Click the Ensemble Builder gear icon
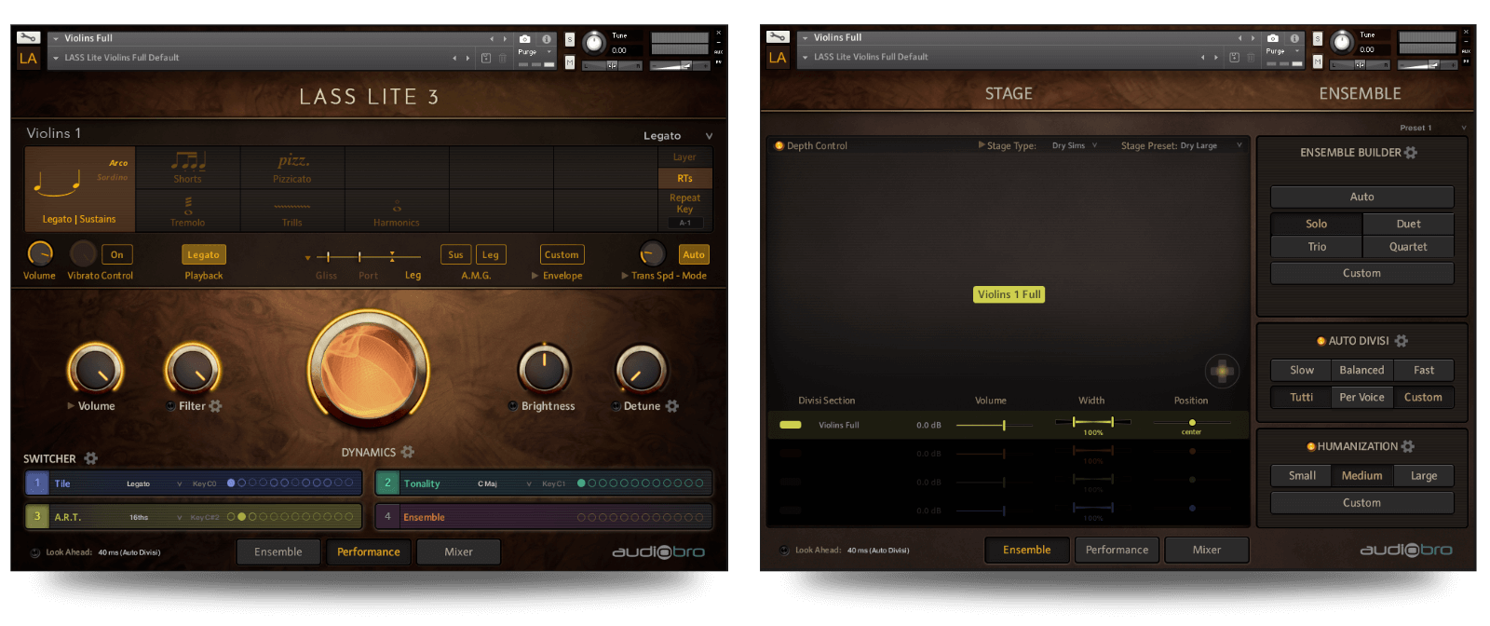1490x626 pixels. (1411, 153)
